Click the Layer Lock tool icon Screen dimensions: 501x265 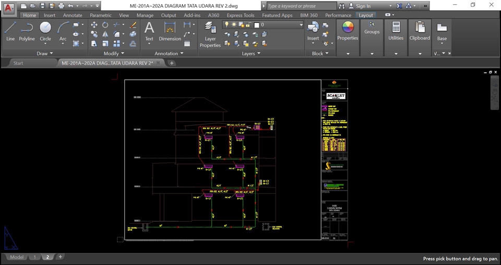(x=255, y=34)
